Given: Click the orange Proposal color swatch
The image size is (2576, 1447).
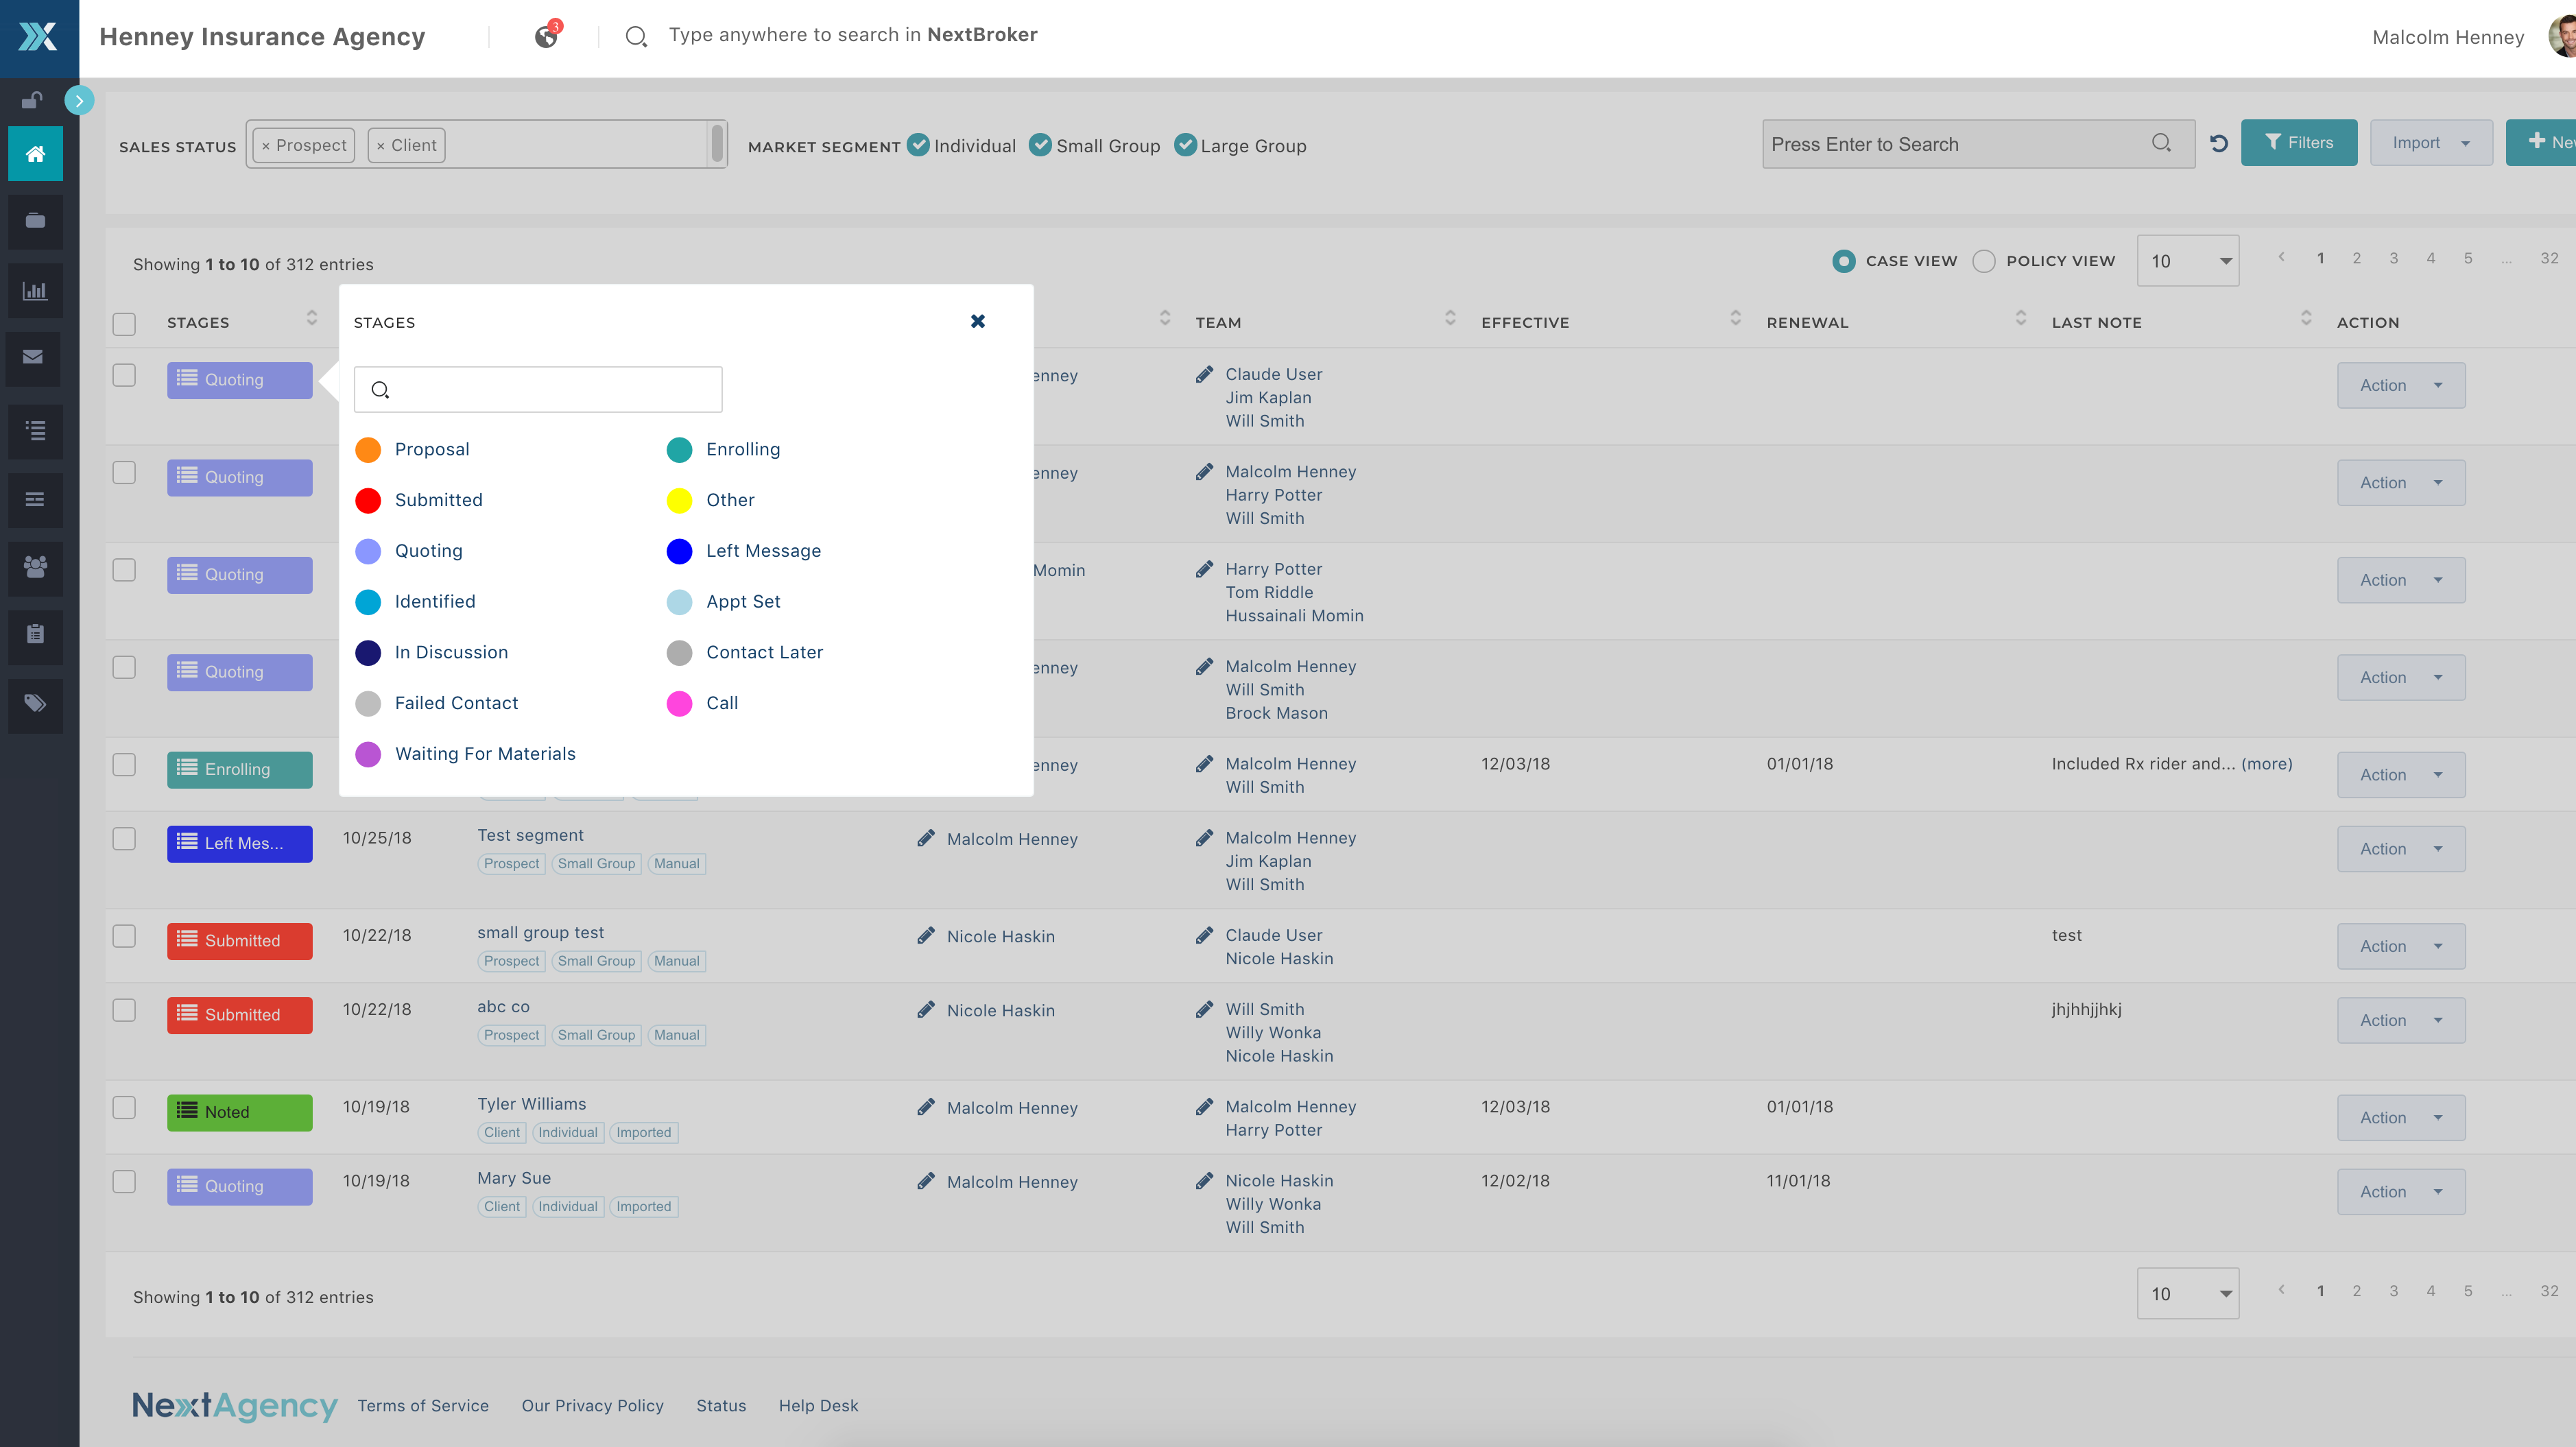Looking at the screenshot, I should [368, 450].
